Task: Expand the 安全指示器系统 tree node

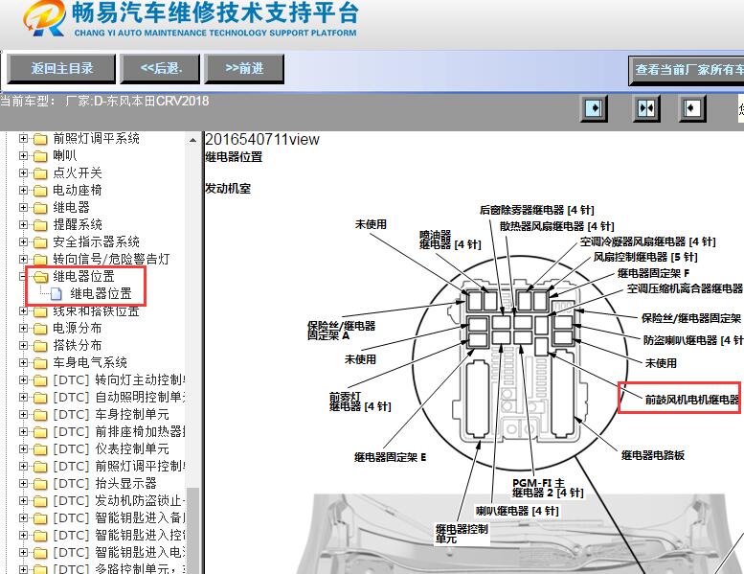Action: (x=23, y=242)
